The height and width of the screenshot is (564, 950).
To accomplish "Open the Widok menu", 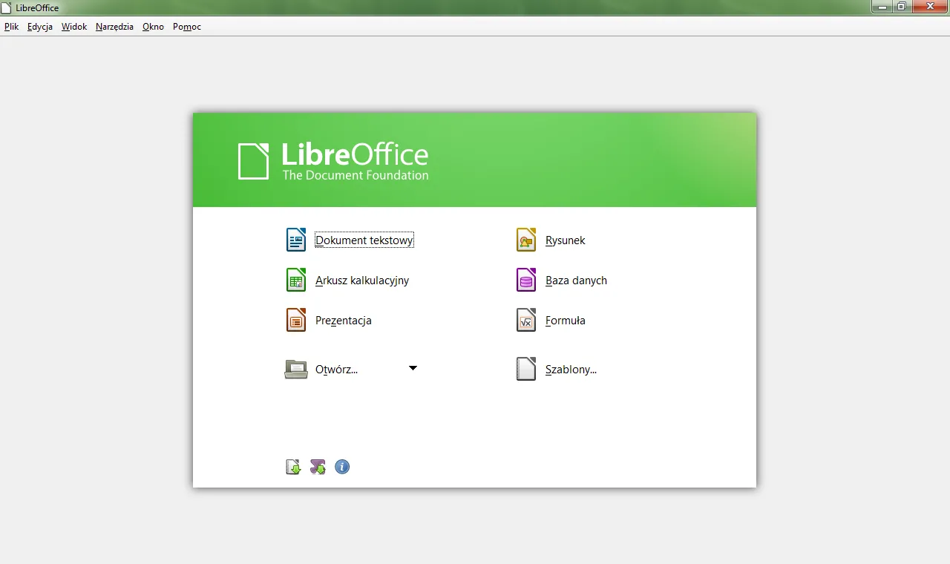I will click(x=74, y=27).
